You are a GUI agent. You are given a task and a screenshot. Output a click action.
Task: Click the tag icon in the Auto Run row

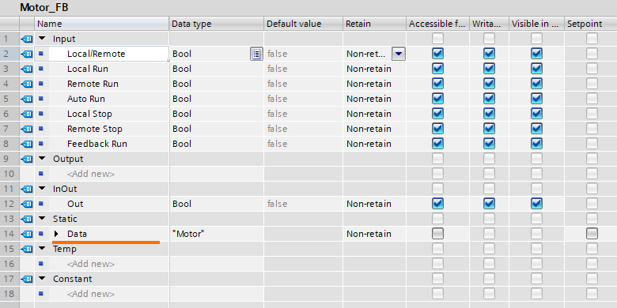tap(27, 99)
